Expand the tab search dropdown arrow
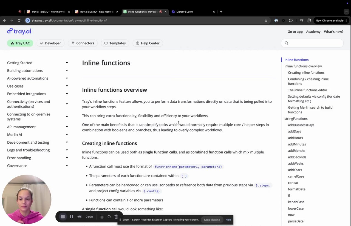This screenshot has width=351, height=226. coord(346,12)
